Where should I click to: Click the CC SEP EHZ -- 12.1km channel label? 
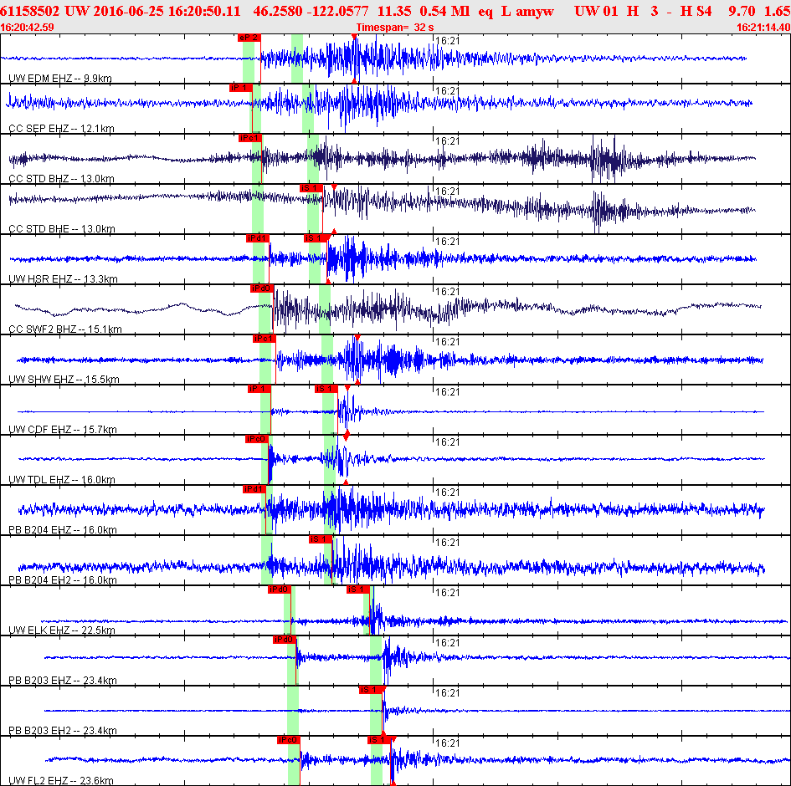point(61,129)
